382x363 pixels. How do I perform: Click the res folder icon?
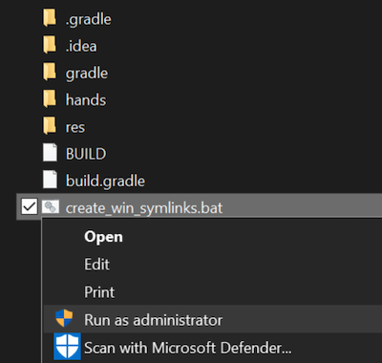[50, 126]
